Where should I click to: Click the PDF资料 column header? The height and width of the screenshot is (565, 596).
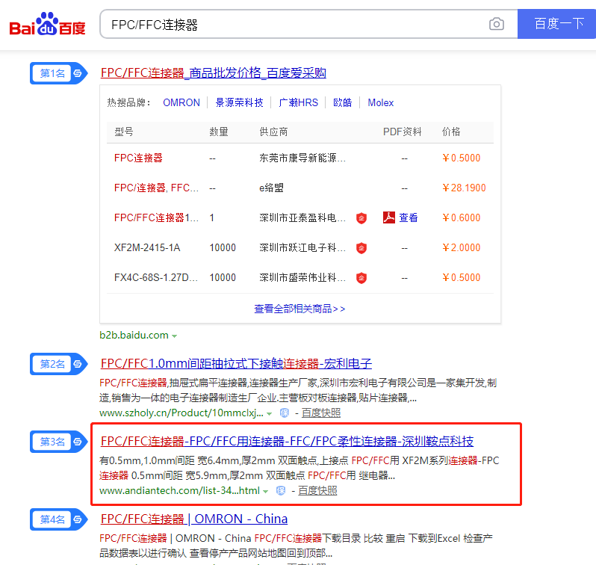pos(402,132)
